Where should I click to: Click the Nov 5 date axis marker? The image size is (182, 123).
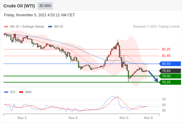(x=124, y=118)
